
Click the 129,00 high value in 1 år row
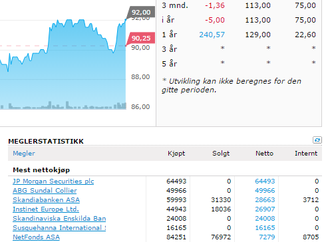point(257,35)
